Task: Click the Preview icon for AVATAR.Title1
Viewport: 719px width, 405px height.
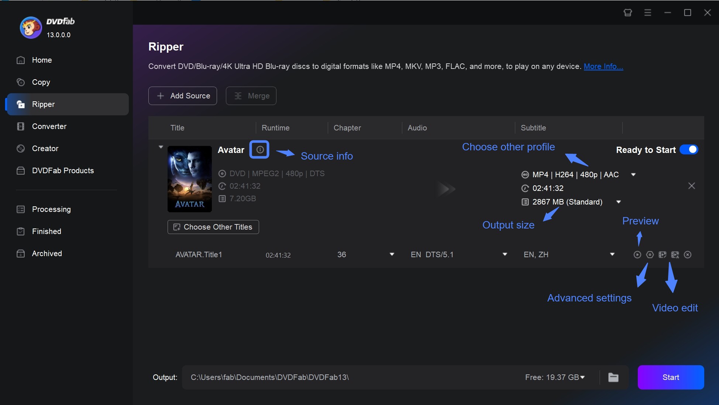Action: [637, 255]
